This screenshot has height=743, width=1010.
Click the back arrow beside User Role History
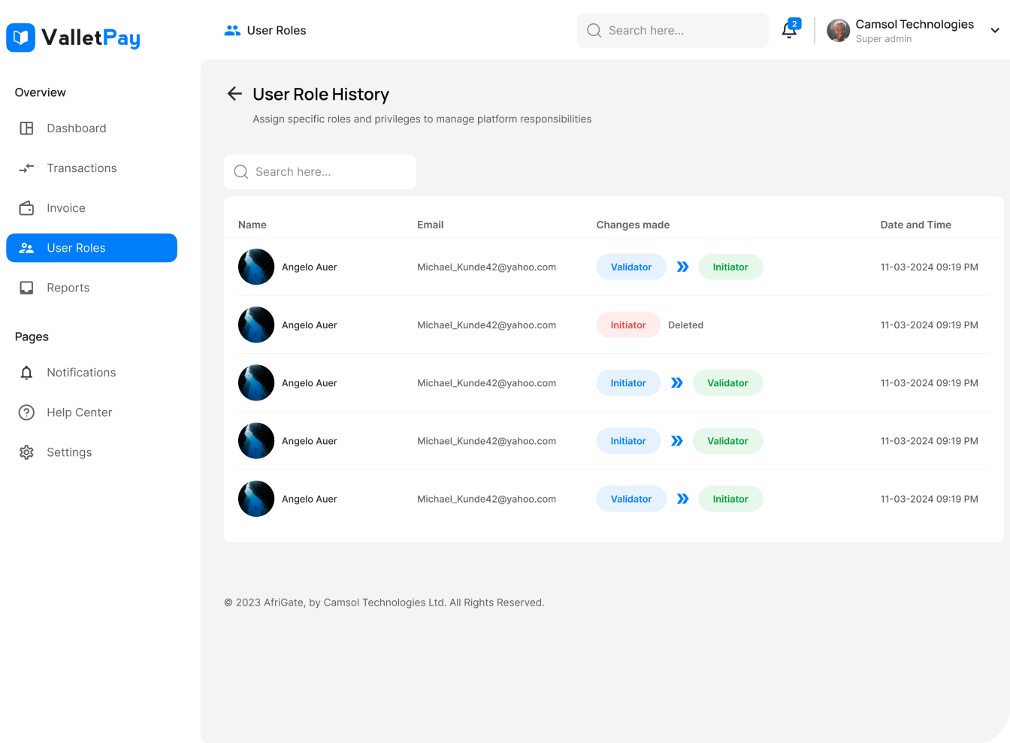pyautogui.click(x=234, y=94)
